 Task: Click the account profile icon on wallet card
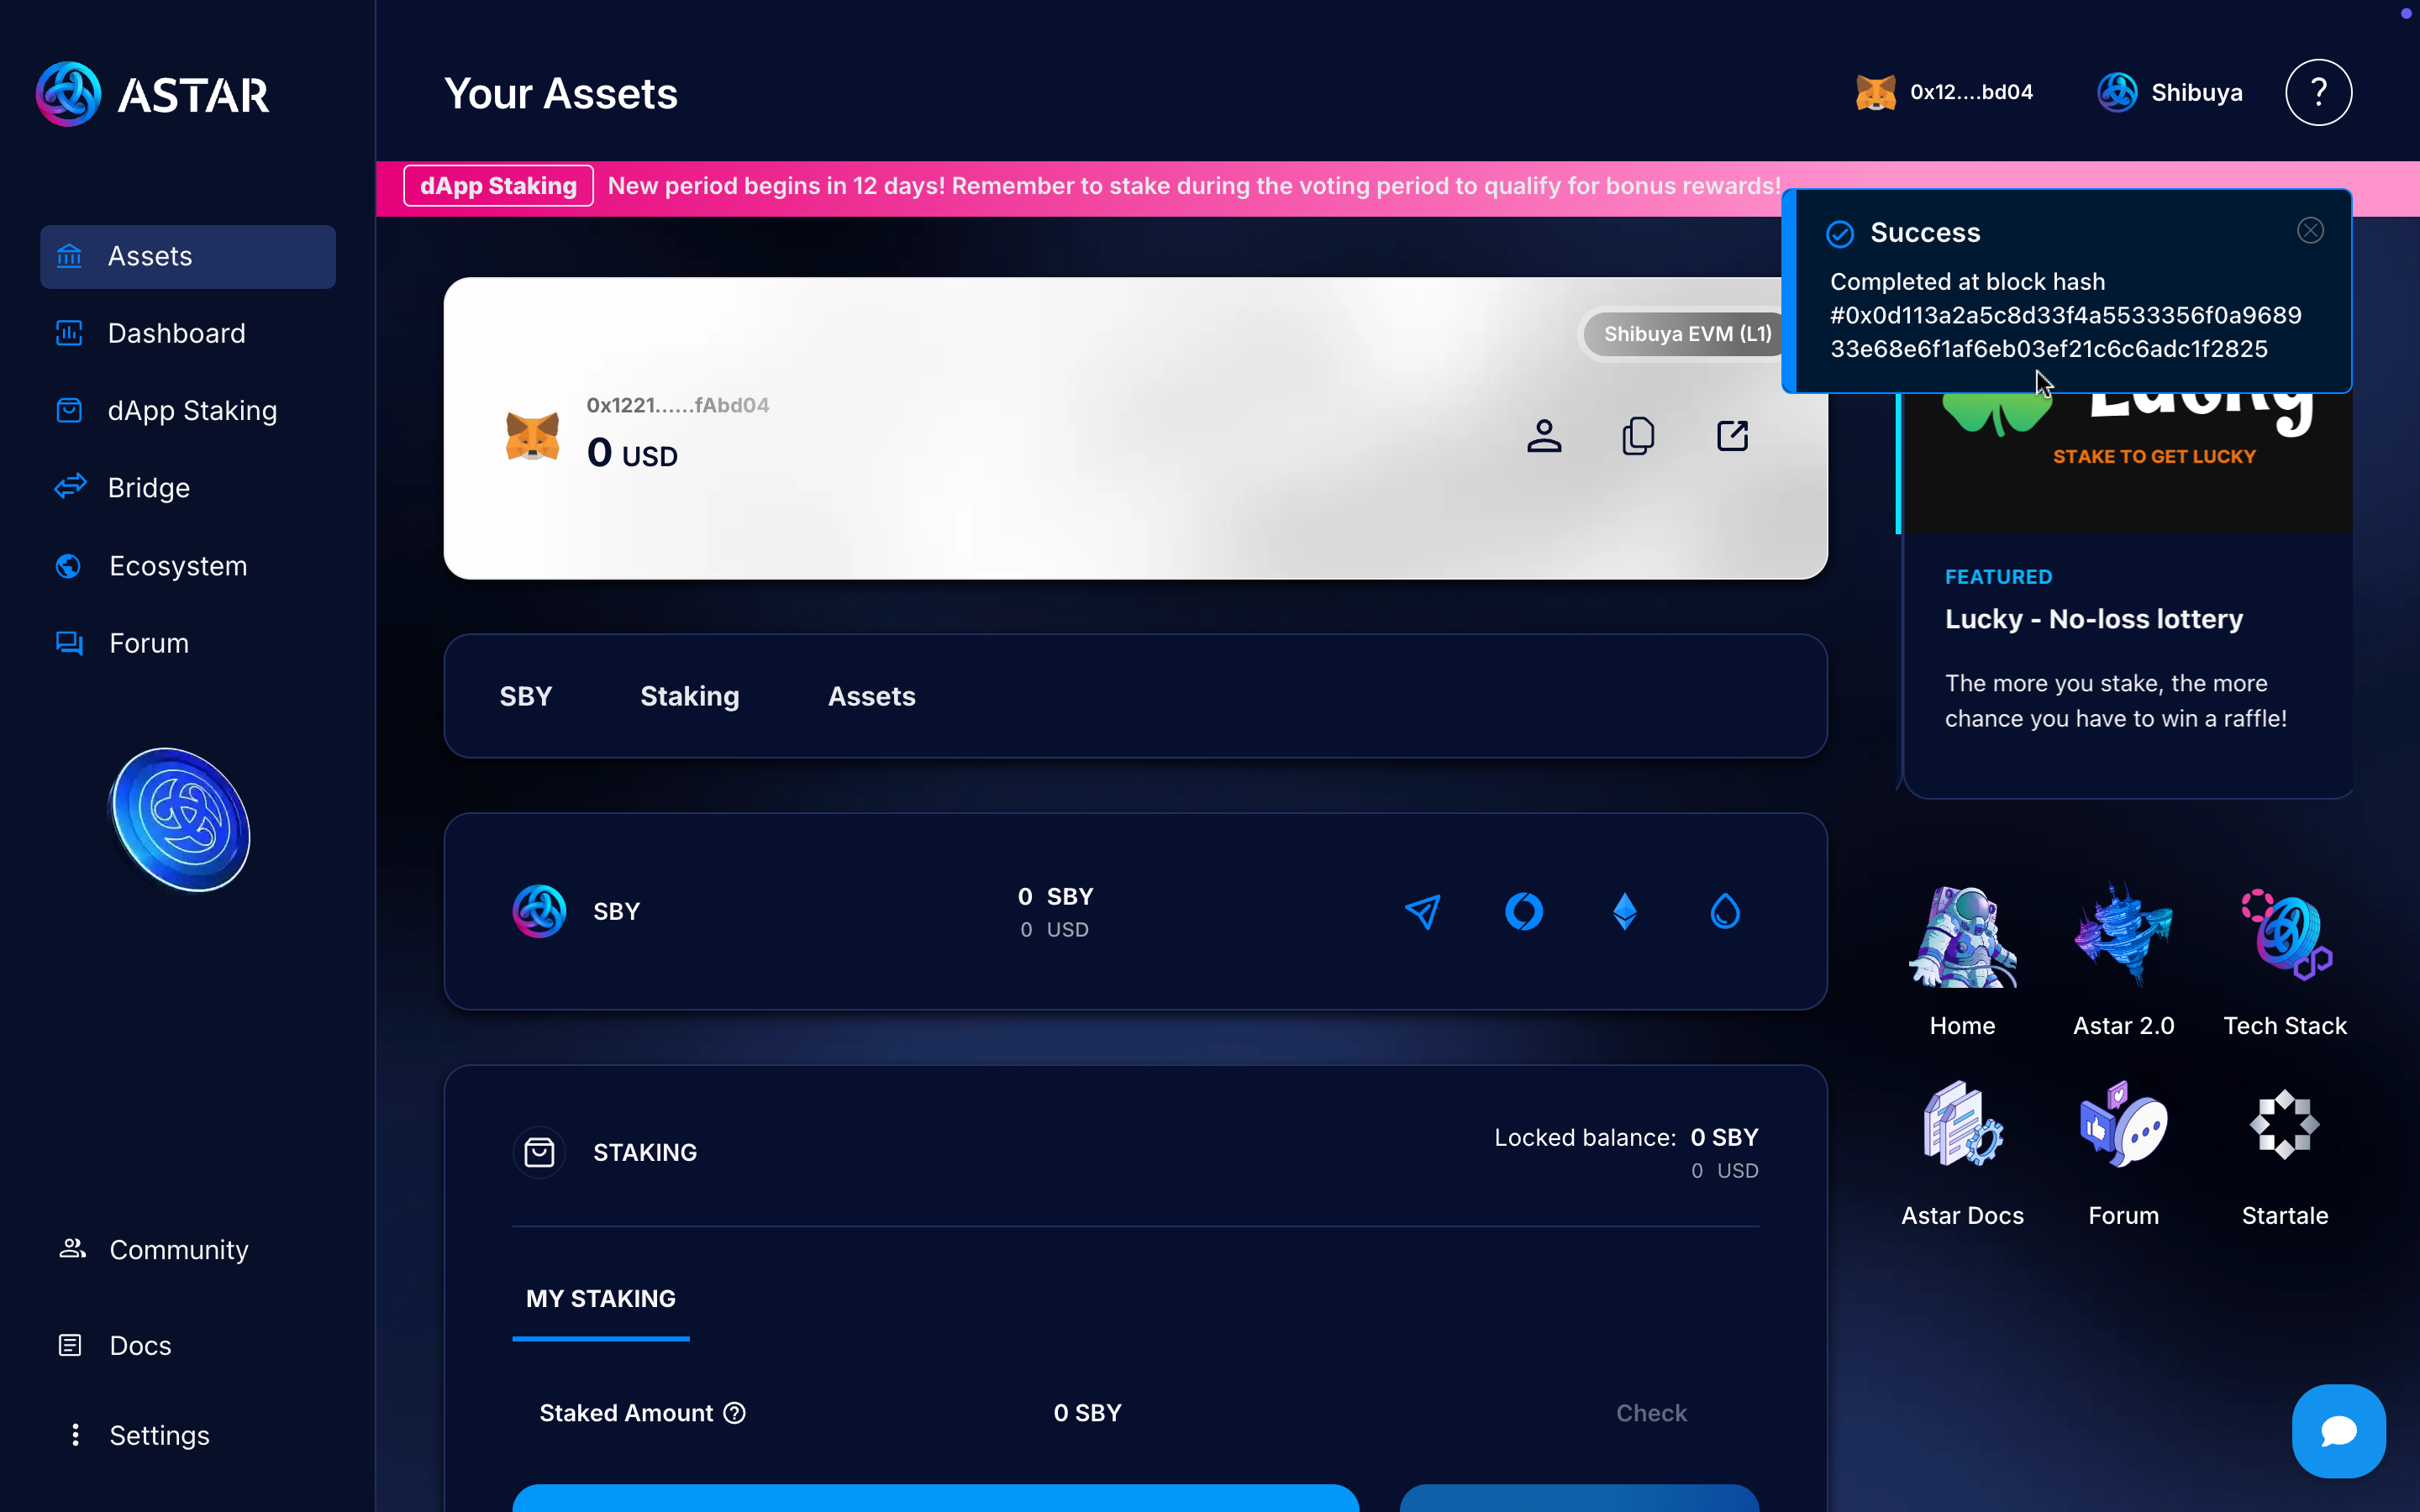point(1544,436)
